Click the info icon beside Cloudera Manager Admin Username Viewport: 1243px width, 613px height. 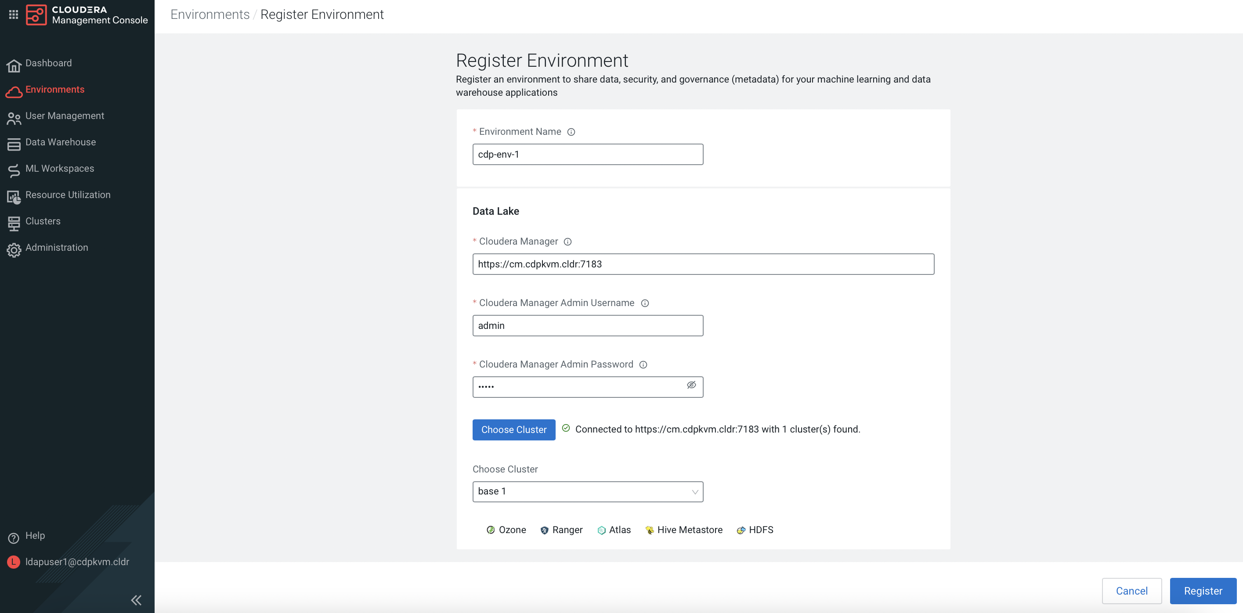pos(645,303)
